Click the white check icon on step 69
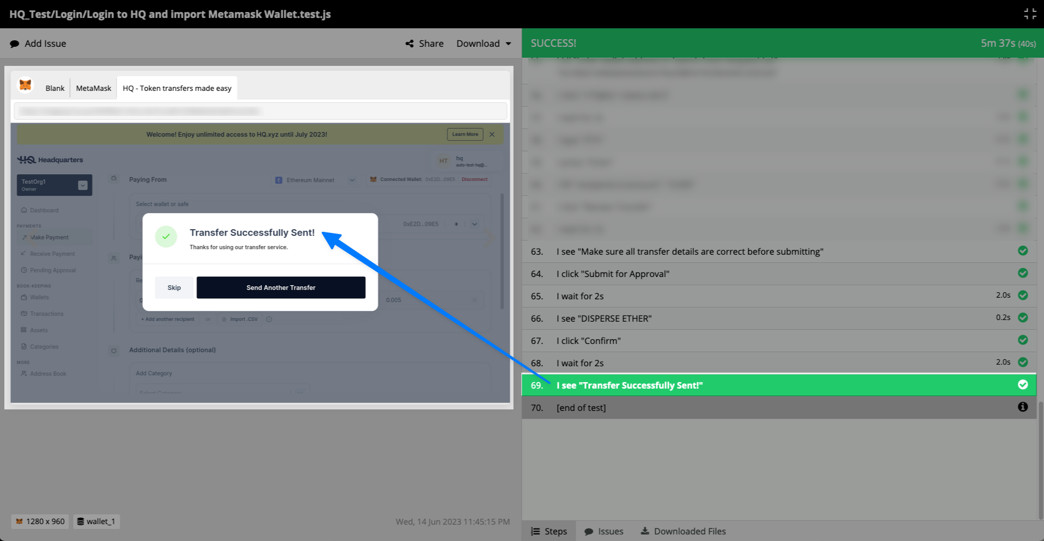The image size is (1044, 541). coord(1023,385)
